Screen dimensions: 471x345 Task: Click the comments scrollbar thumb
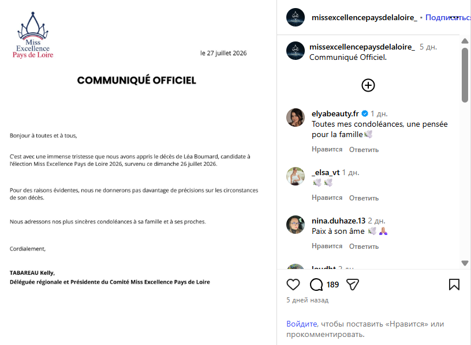pyautogui.click(x=465, y=75)
